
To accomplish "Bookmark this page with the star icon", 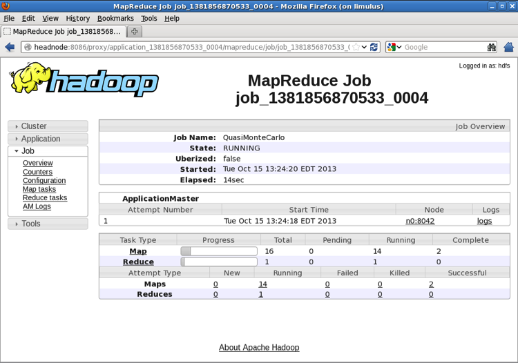I will click(356, 47).
